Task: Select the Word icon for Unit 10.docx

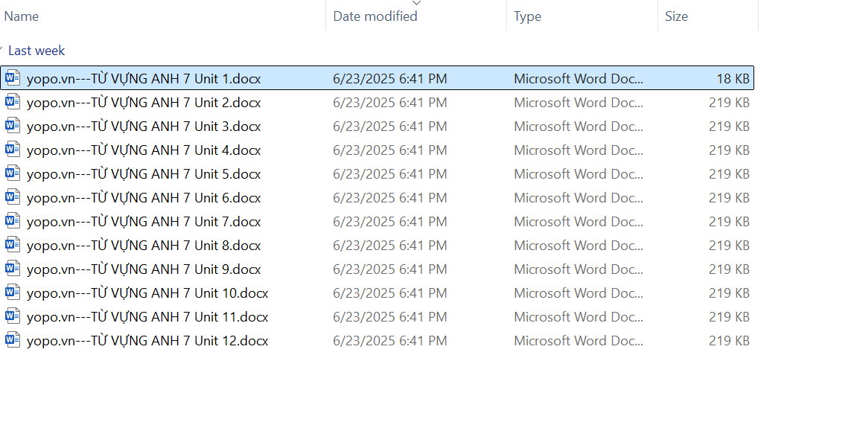Action: 13,293
